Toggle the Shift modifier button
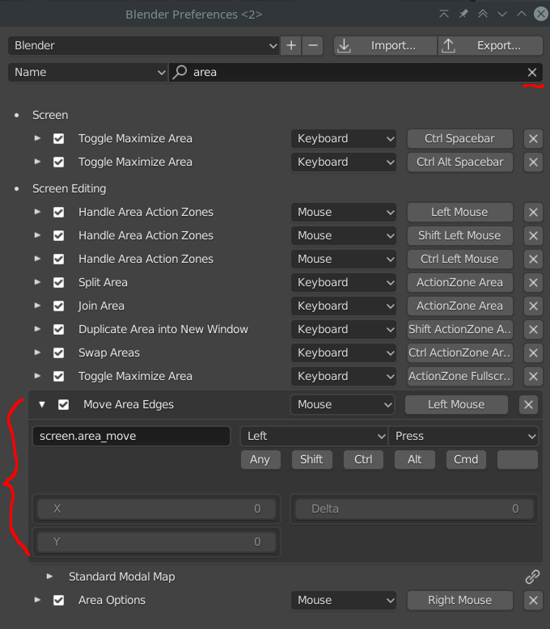Viewport: 550px width, 629px height. coord(312,460)
